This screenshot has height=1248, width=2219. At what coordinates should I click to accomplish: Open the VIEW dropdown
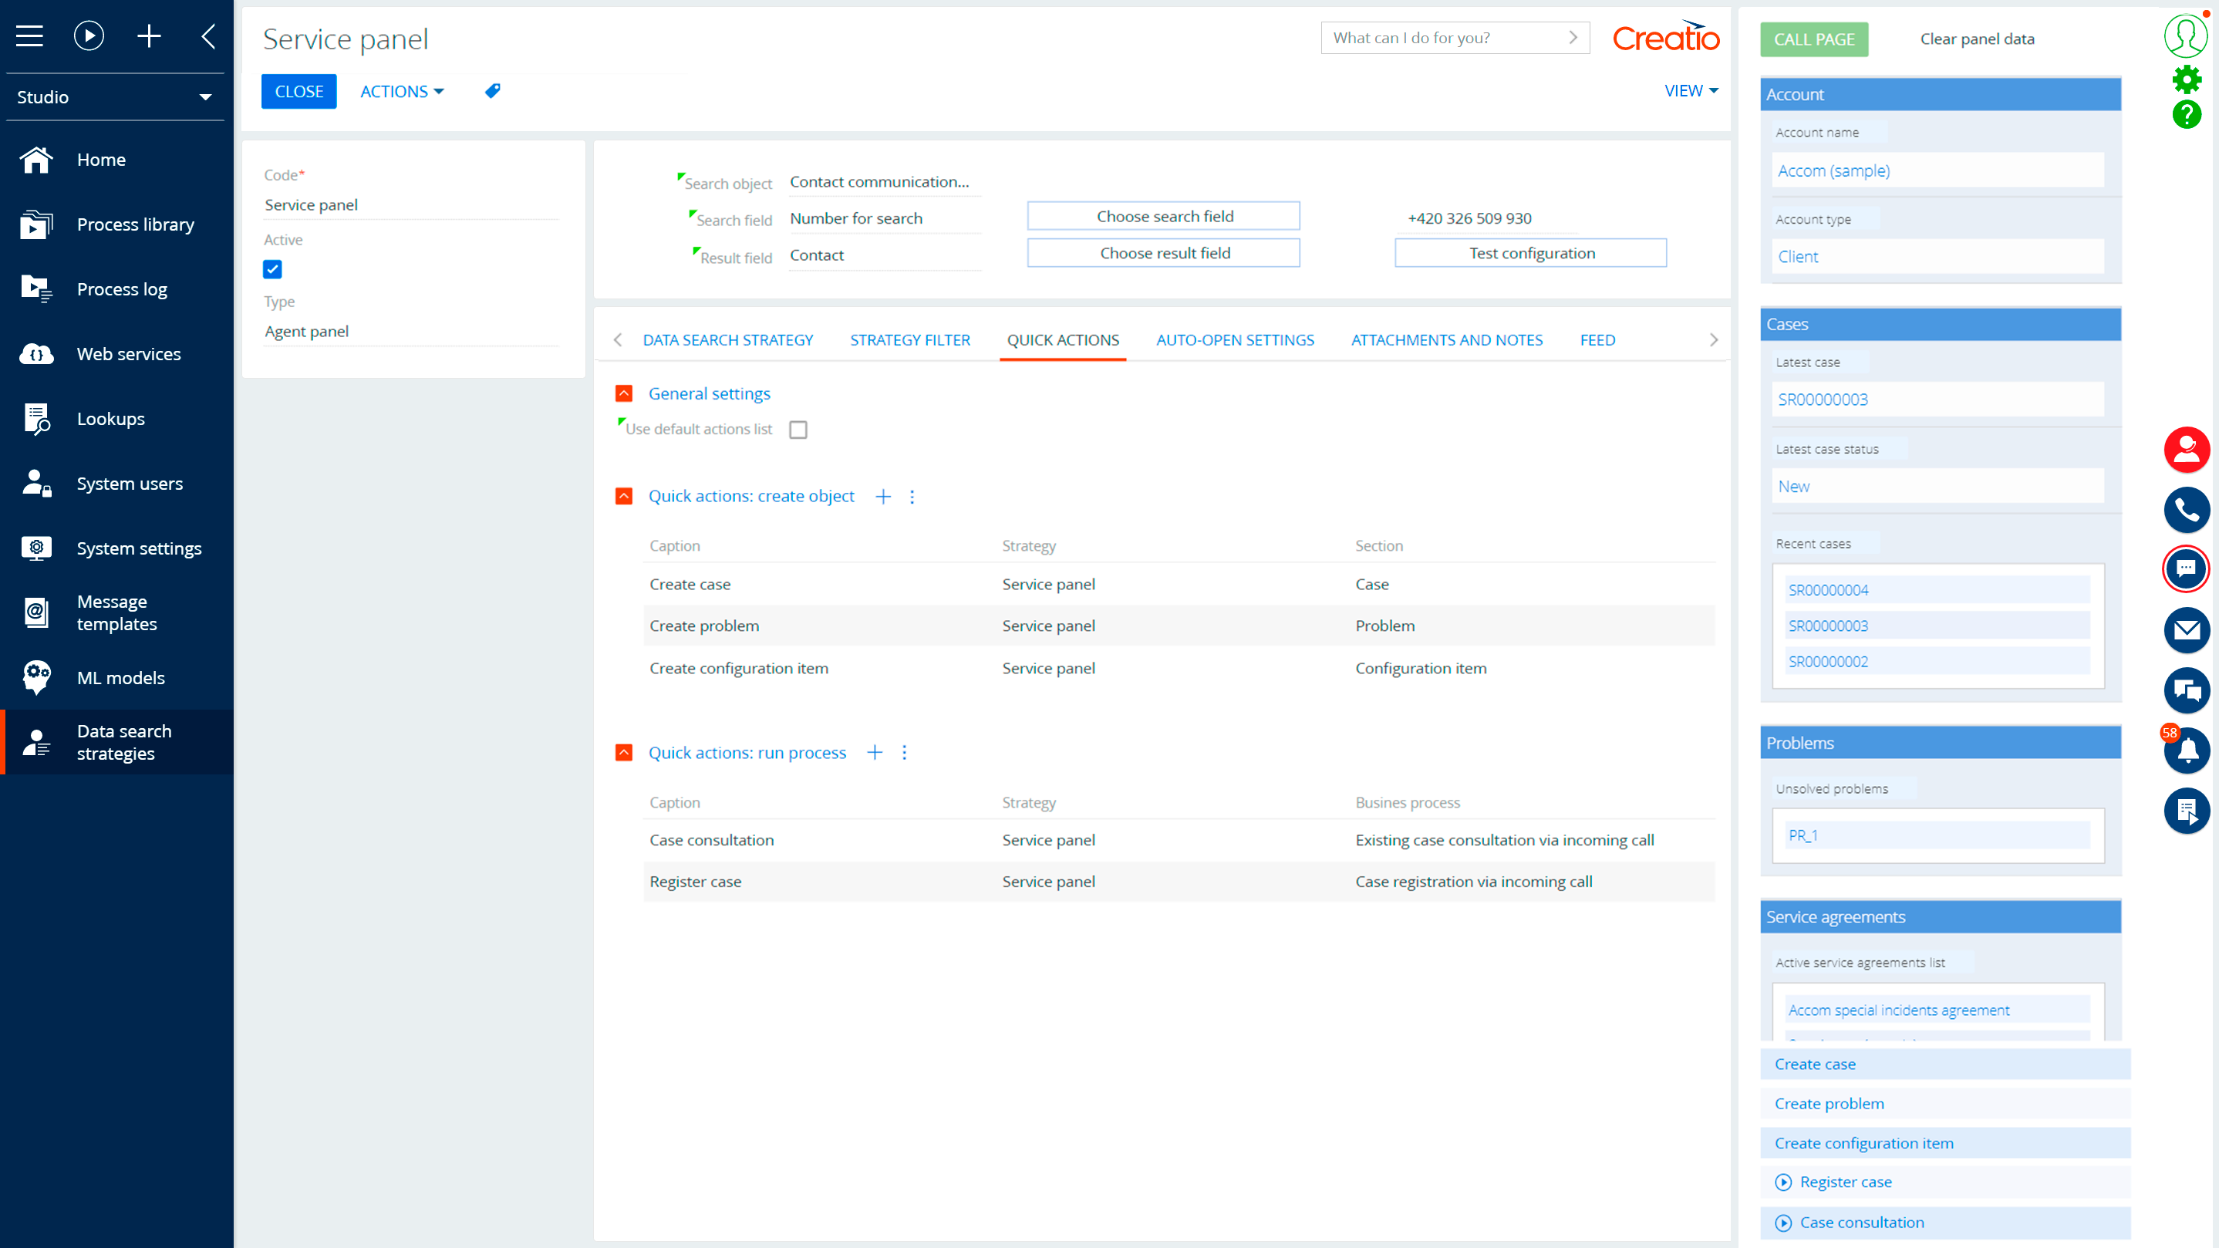click(x=1690, y=89)
